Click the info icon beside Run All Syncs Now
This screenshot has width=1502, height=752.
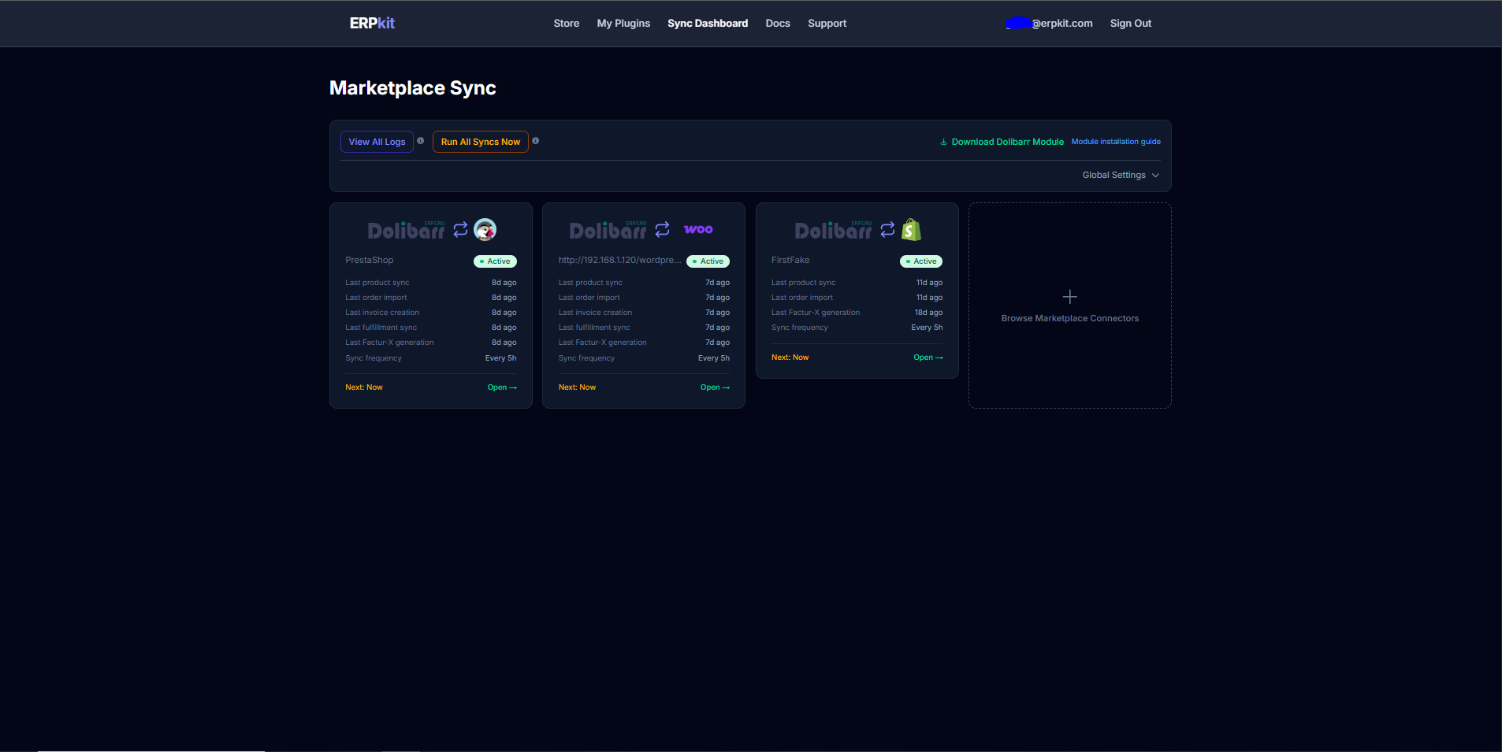[x=536, y=140]
